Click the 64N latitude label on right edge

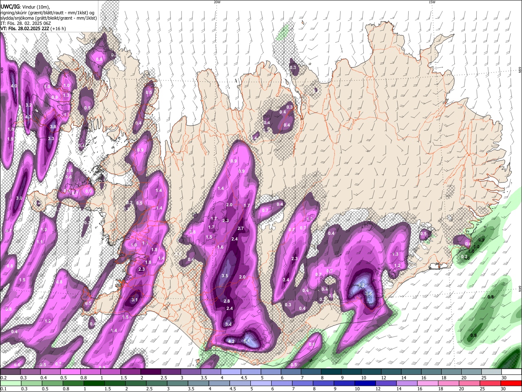[520, 288]
